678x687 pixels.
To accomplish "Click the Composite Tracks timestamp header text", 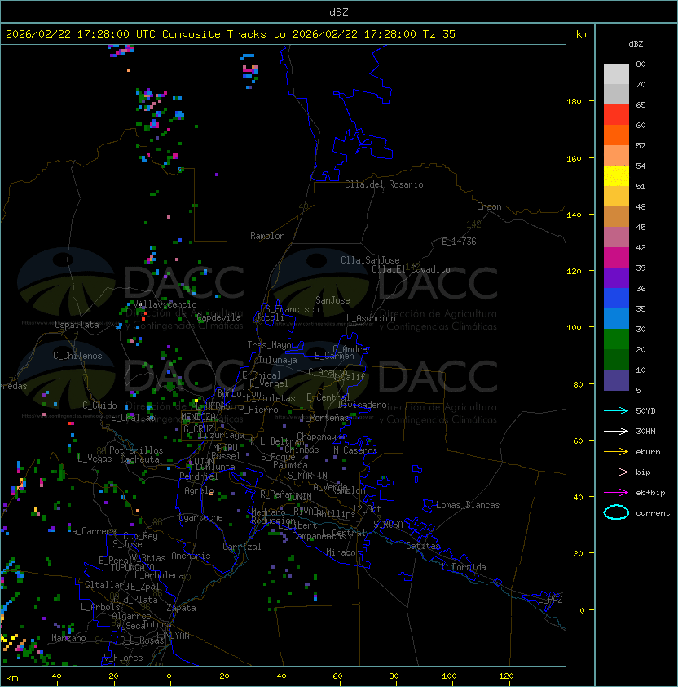I will pos(231,34).
